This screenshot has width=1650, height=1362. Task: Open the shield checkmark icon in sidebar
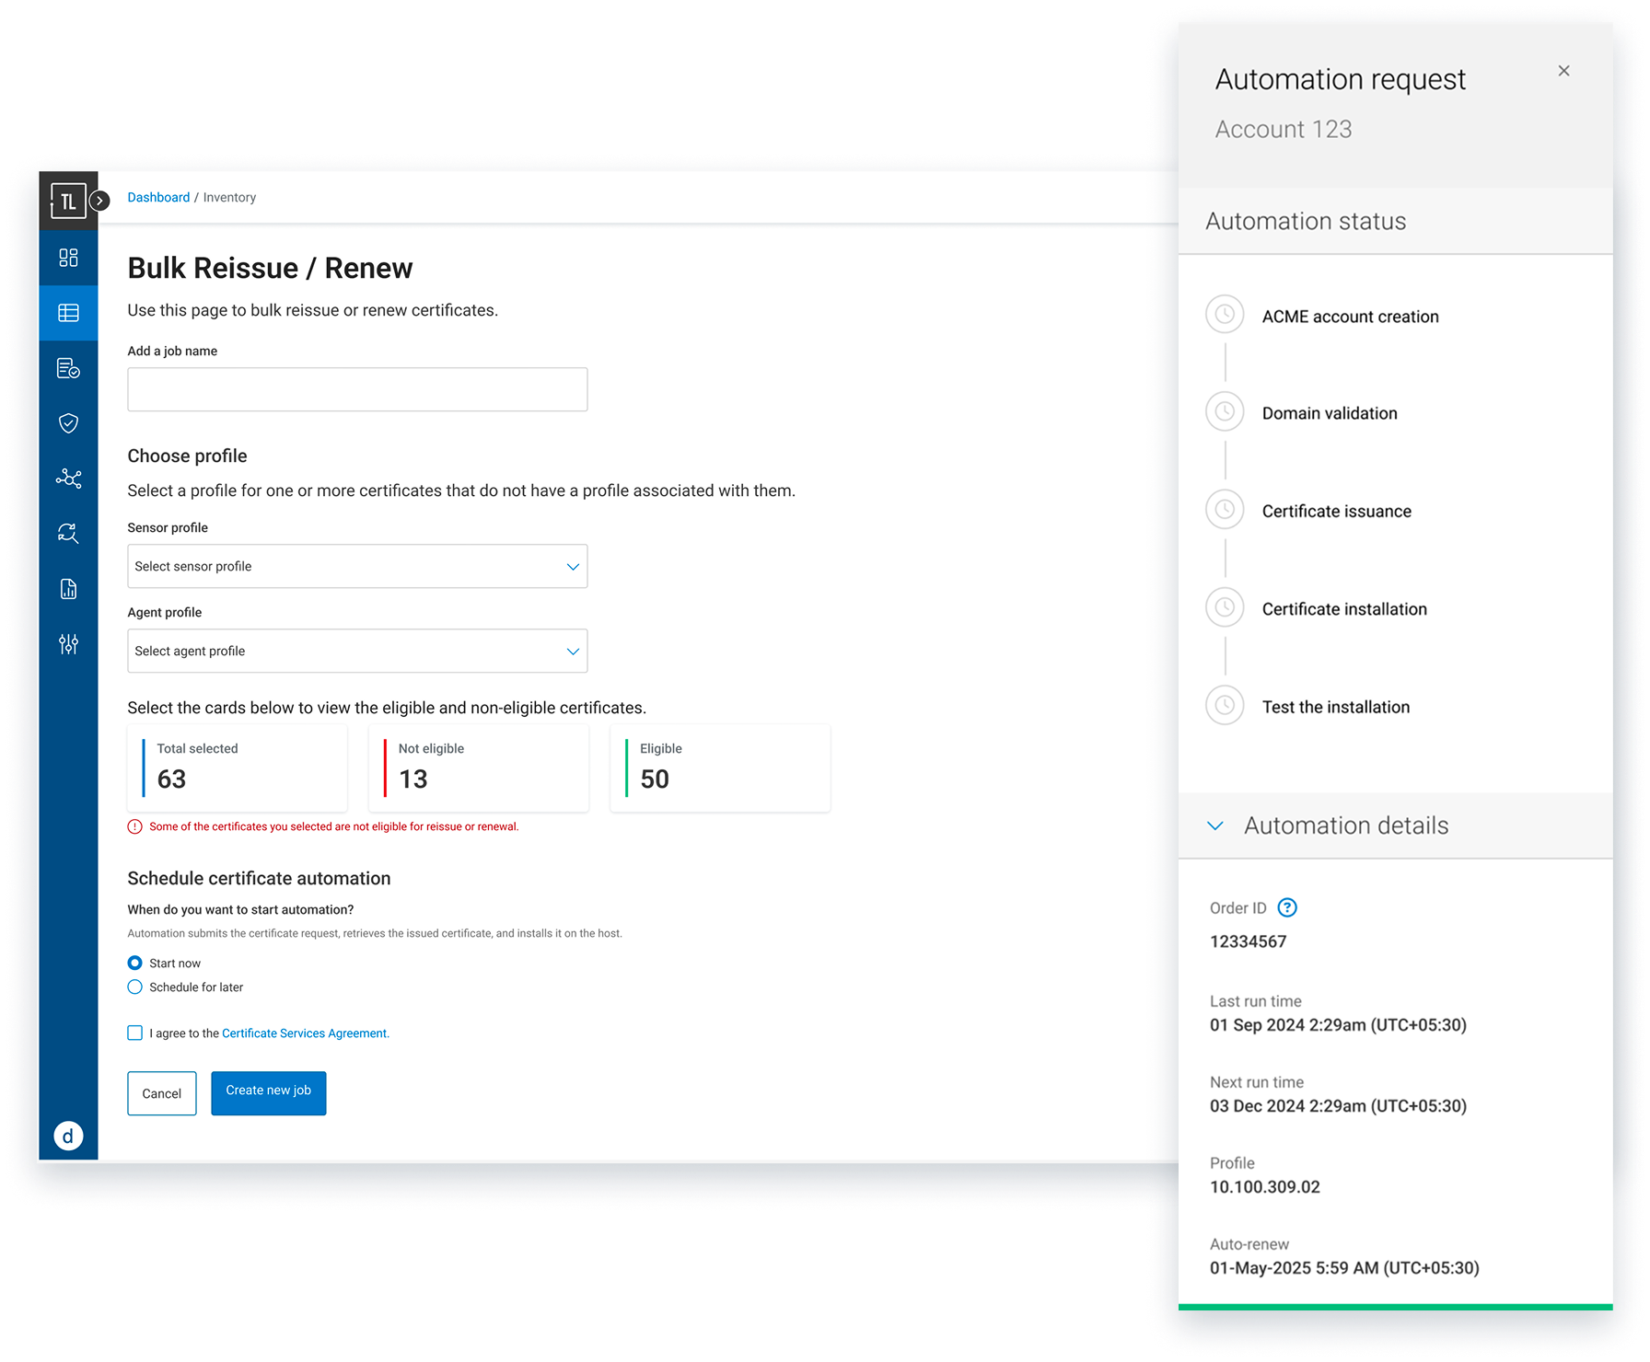click(x=68, y=423)
